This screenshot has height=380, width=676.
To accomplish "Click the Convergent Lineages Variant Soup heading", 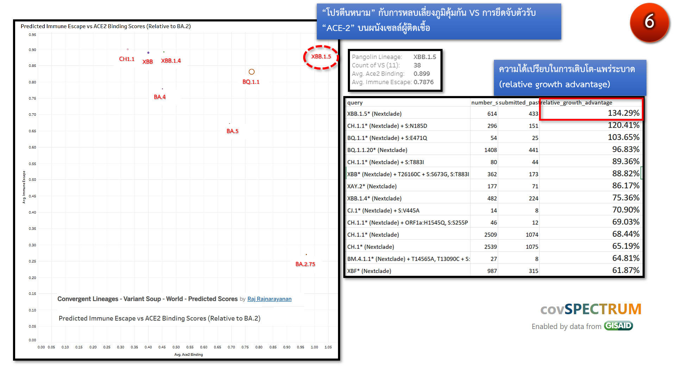I will click(147, 299).
